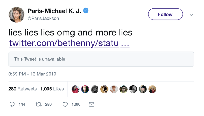The width and height of the screenshot is (204, 116).
Task: Click the retweet arrows icon
Action: 39,104
